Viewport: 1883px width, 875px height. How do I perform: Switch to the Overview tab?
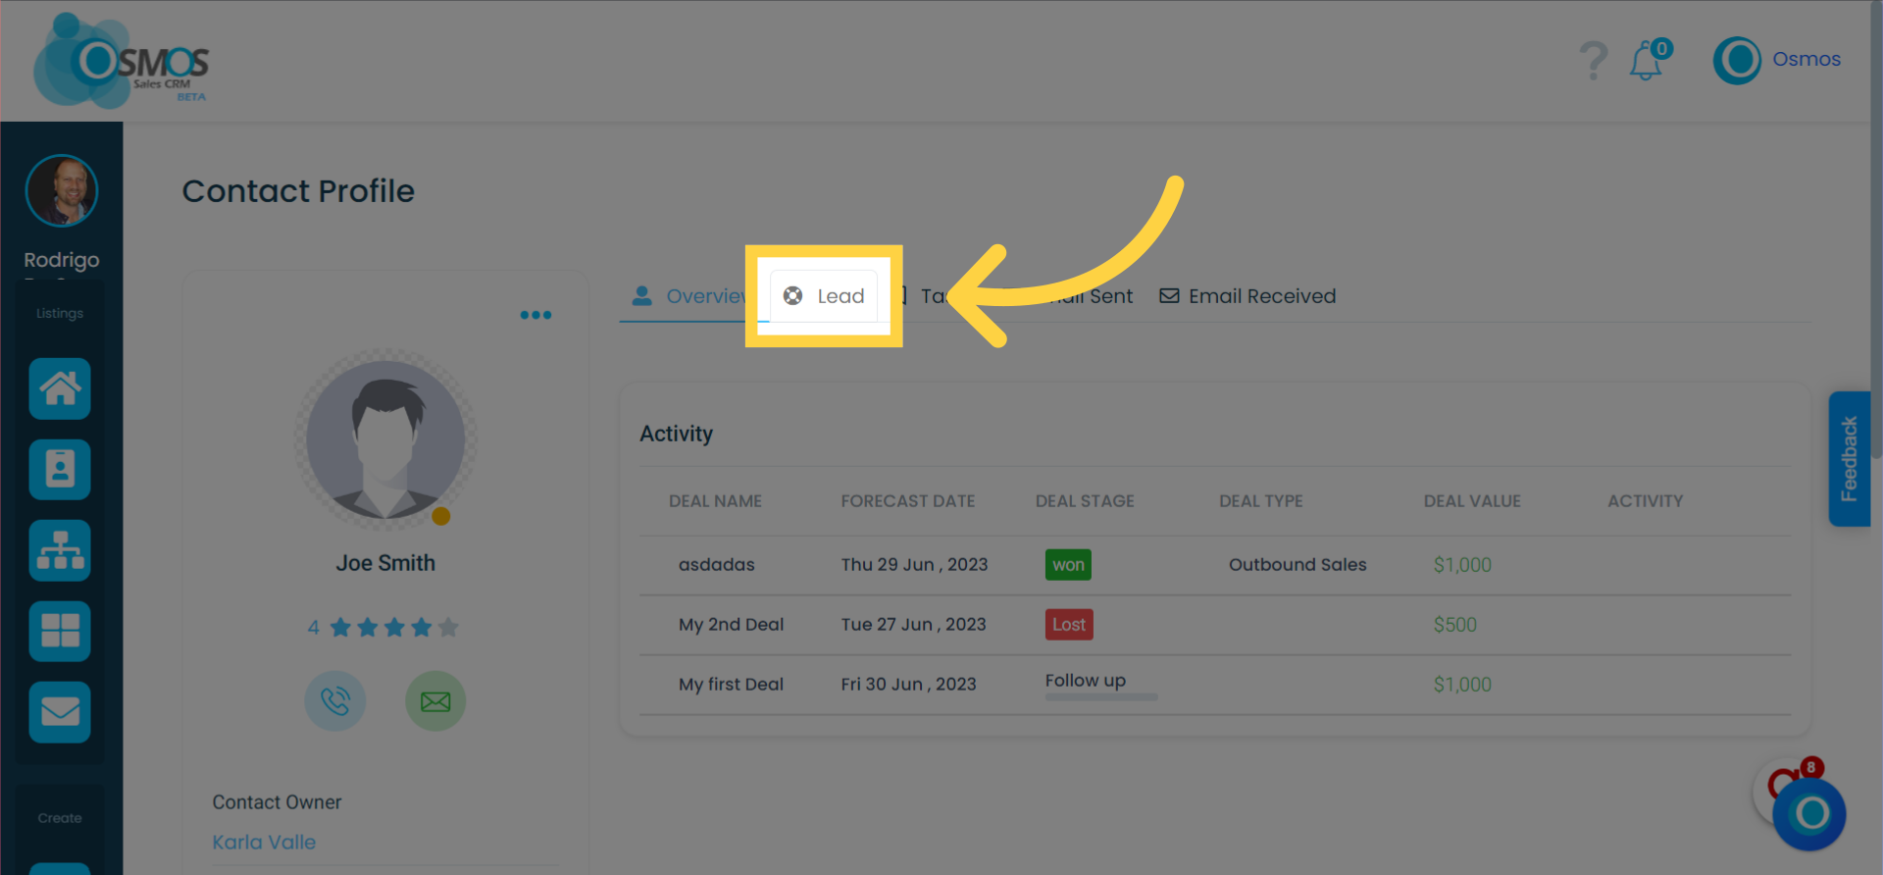coord(690,295)
